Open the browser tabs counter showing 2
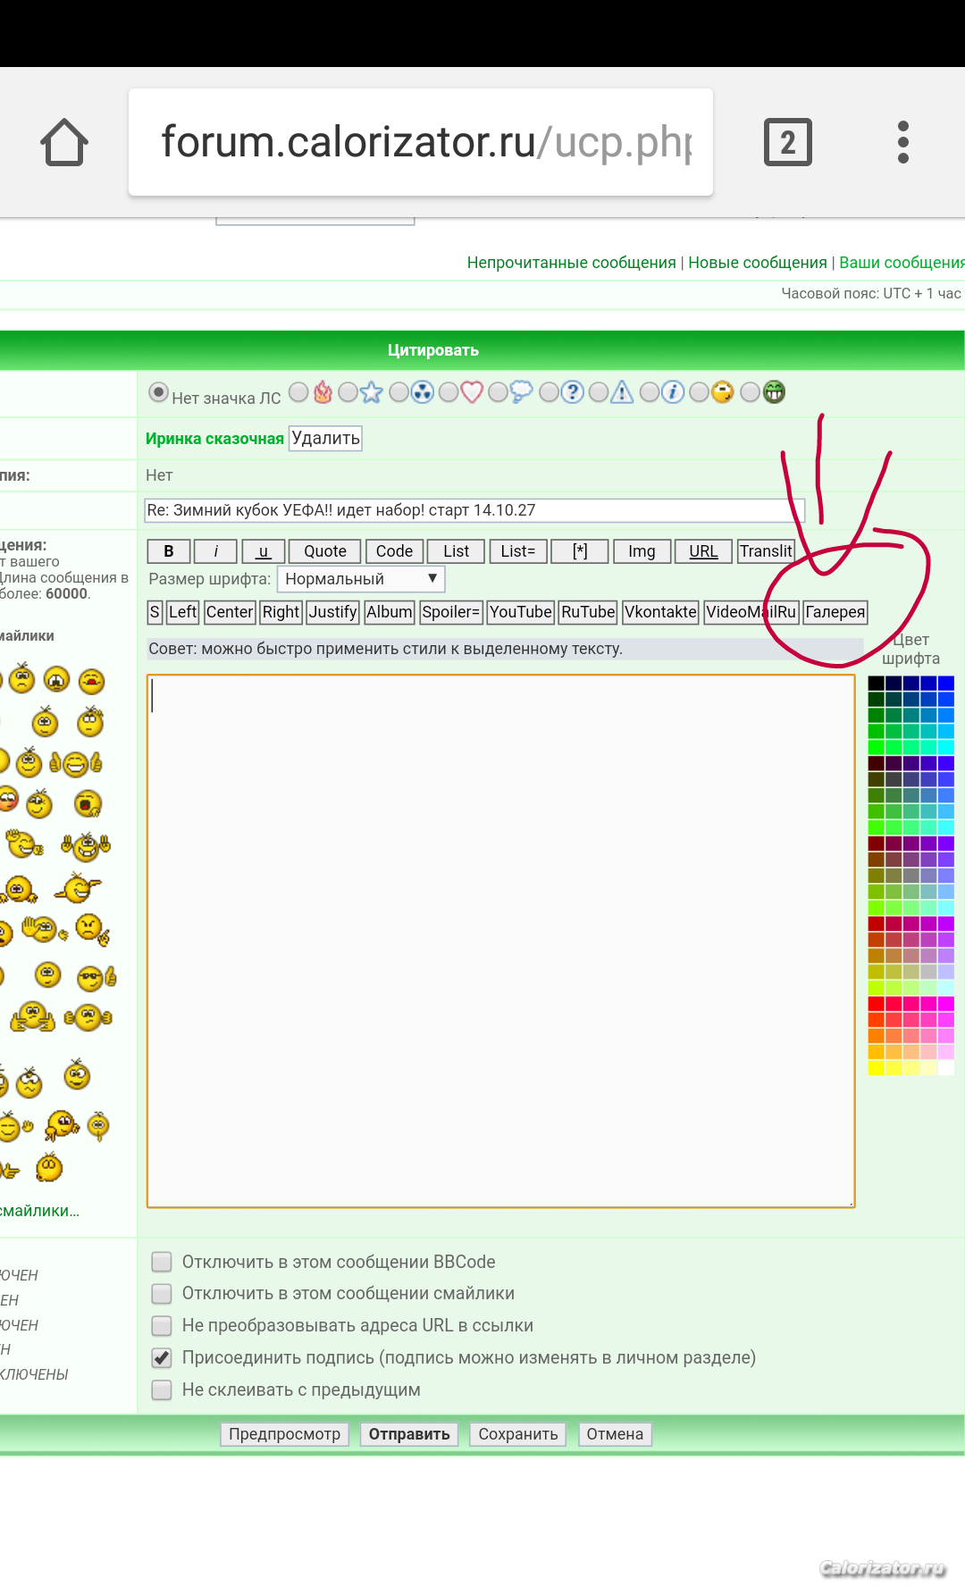965x1587 pixels. (x=787, y=142)
